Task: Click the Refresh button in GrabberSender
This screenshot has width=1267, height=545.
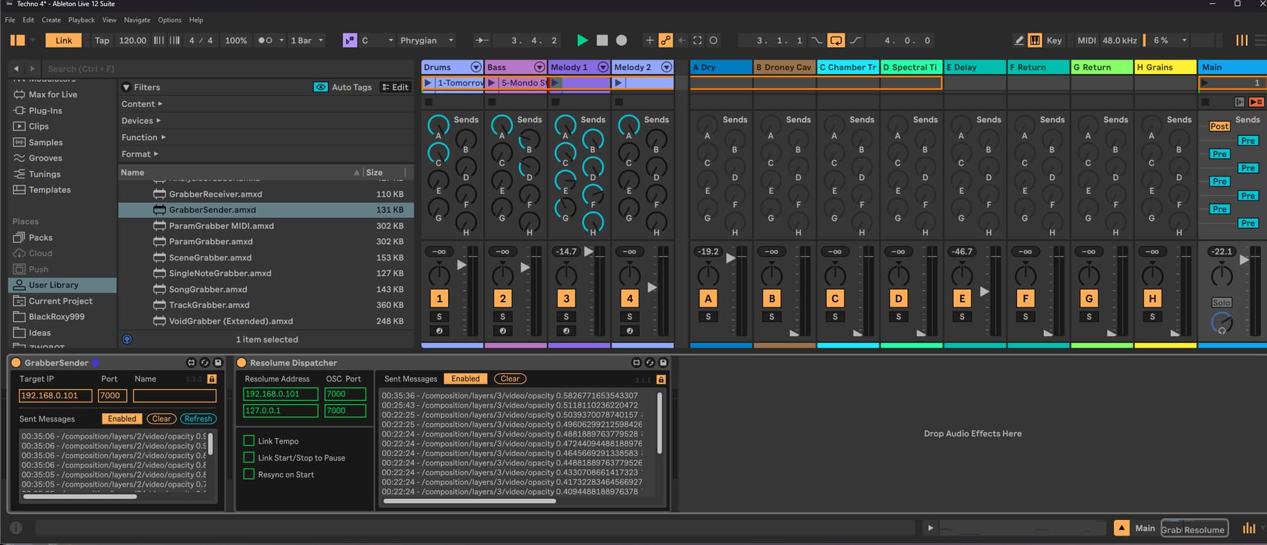Action: click(198, 419)
